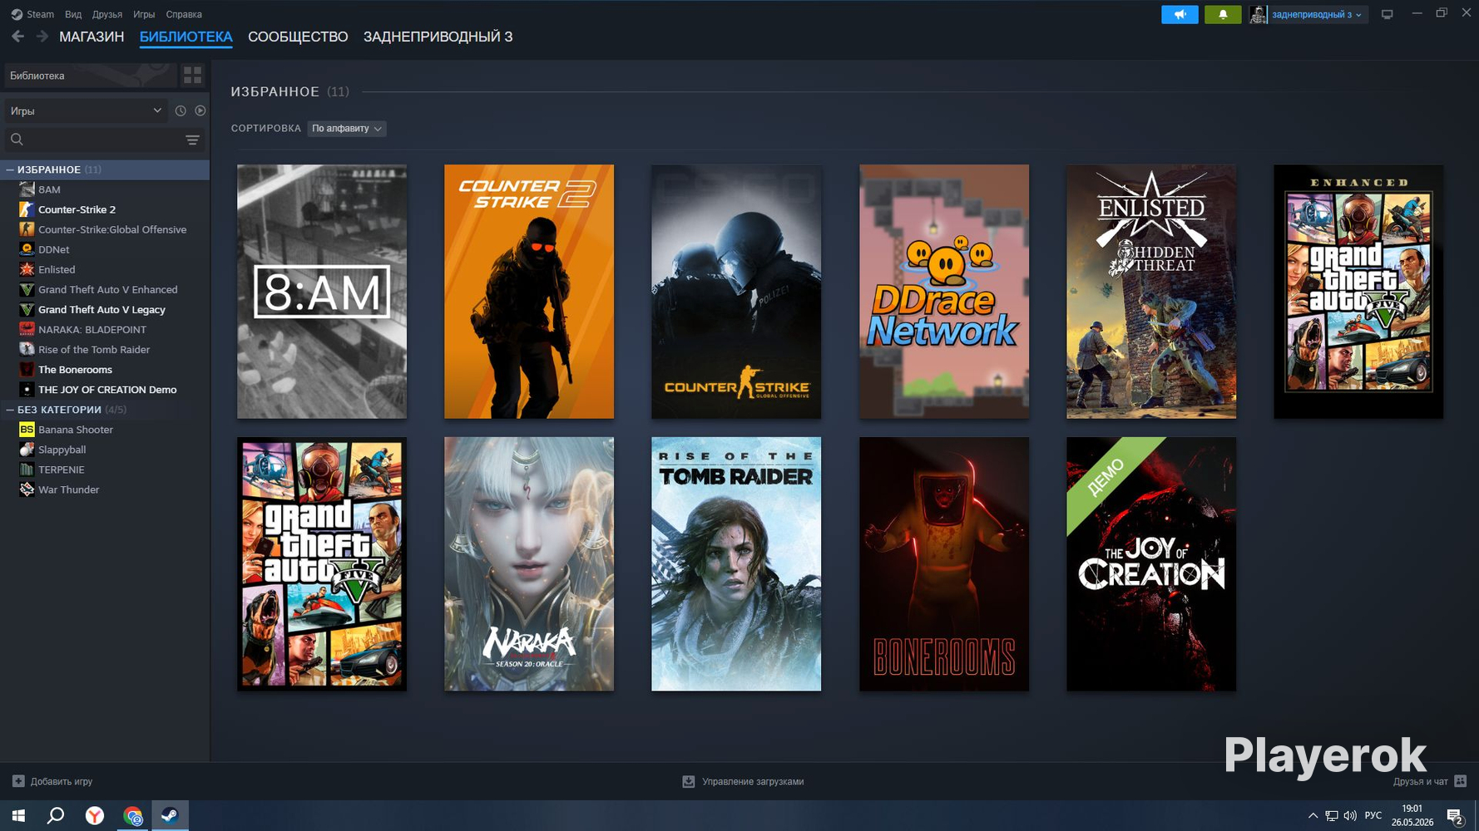Click the library search field
The height and width of the screenshot is (831, 1479).
[93, 140]
